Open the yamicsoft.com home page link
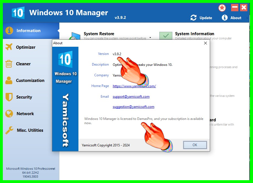Viewport: 253px width, 183px height. 134,86
